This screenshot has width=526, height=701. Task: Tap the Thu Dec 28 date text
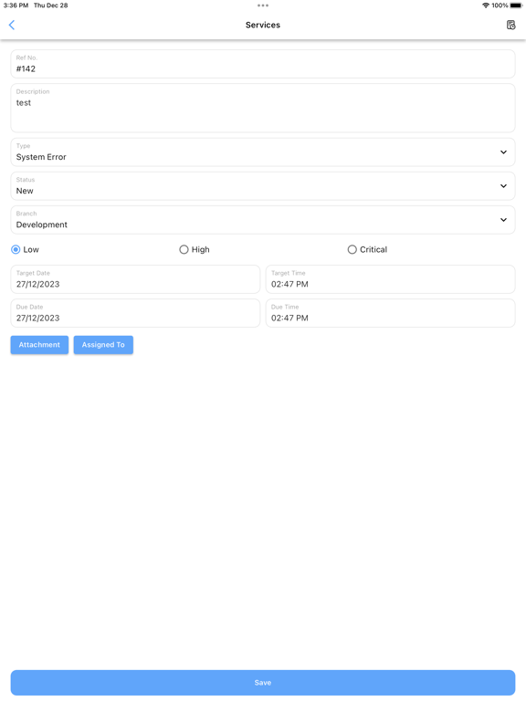[51, 5]
